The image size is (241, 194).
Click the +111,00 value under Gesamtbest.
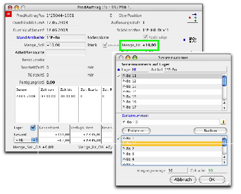tap(62, 134)
